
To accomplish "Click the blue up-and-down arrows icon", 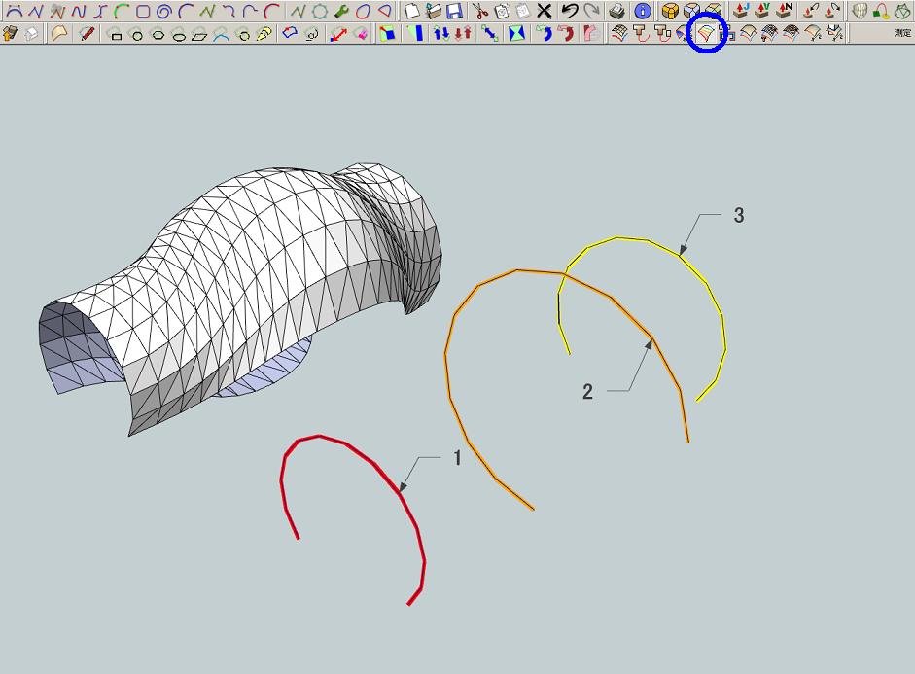I will pos(441,34).
